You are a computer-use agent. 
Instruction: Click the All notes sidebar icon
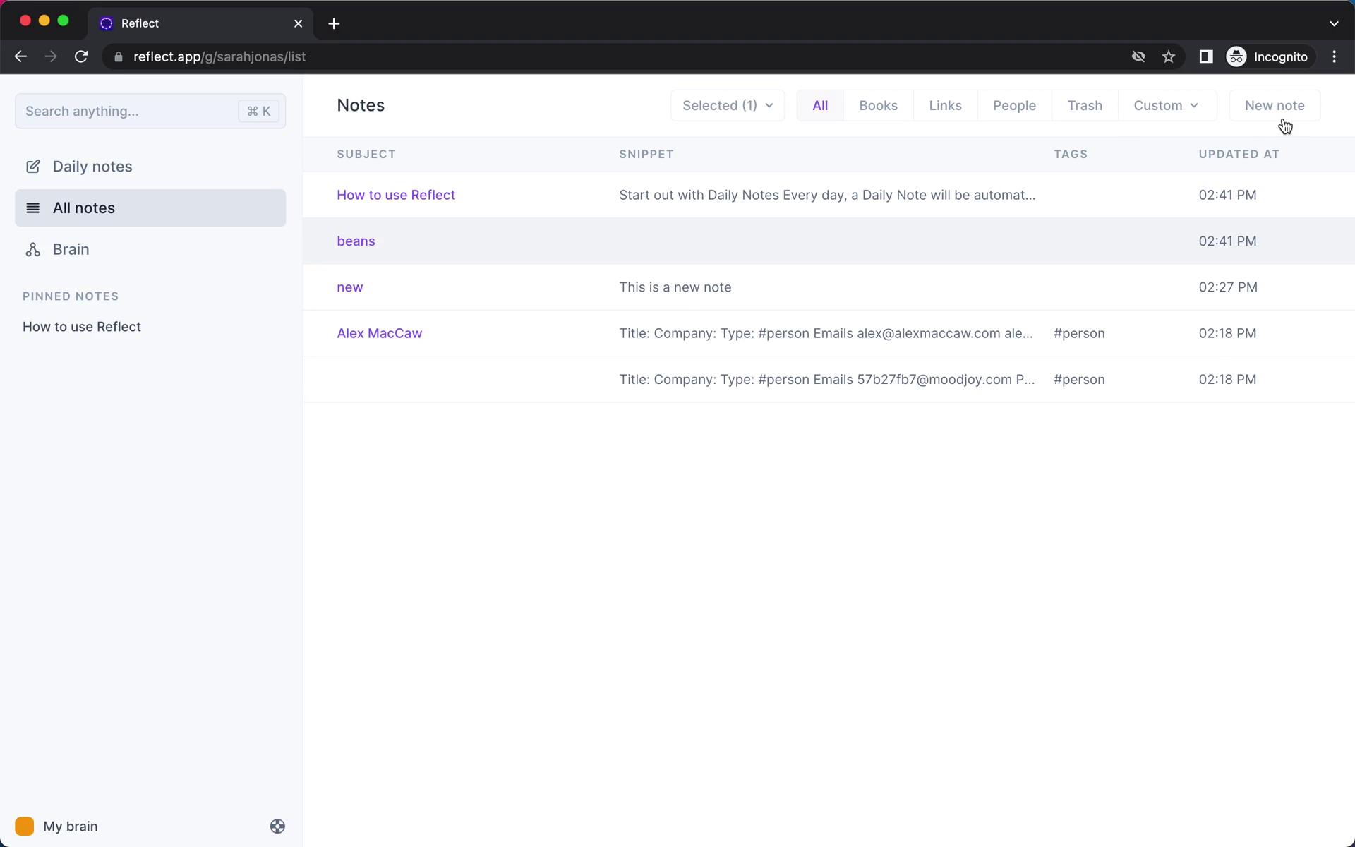click(x=33, y=207)
